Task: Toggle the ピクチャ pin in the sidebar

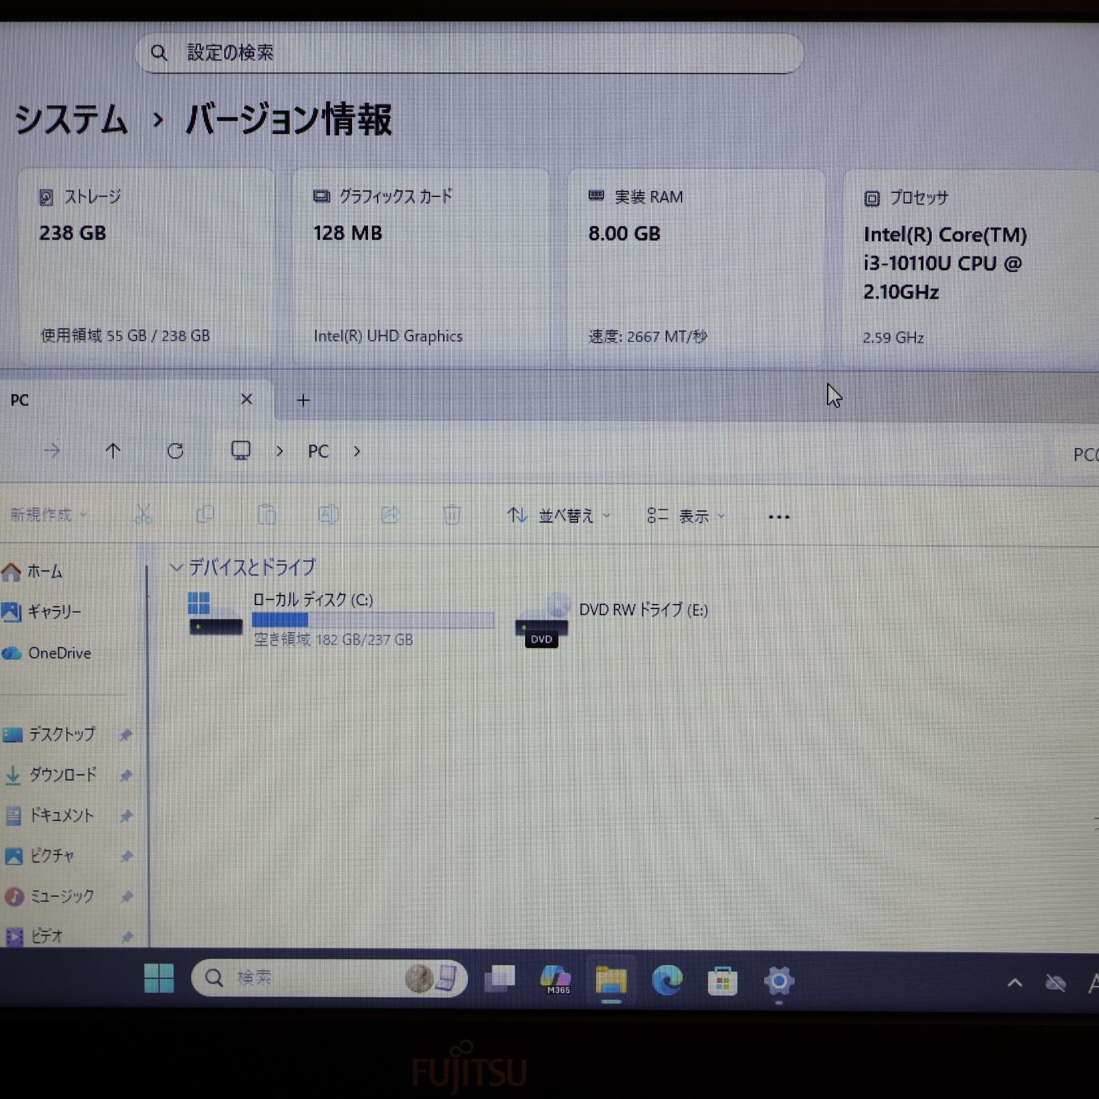Action: click(x=126, y=857)
